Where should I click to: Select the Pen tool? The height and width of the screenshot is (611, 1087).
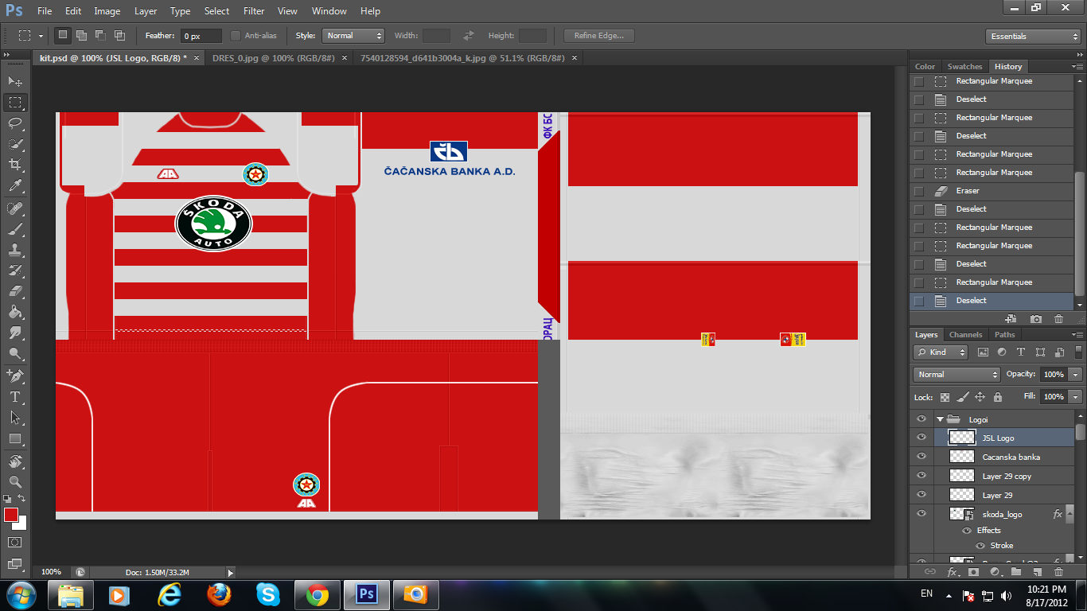pyautogui.click(x=15, y=376)
